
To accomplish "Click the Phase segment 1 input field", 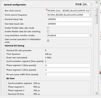I will pyautogui.click(x=67, y=65).
